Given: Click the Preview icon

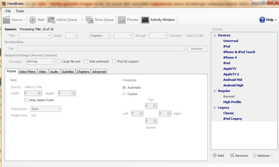Looking at the screenshot, I should pyautogui.click(x=122, y=20).
